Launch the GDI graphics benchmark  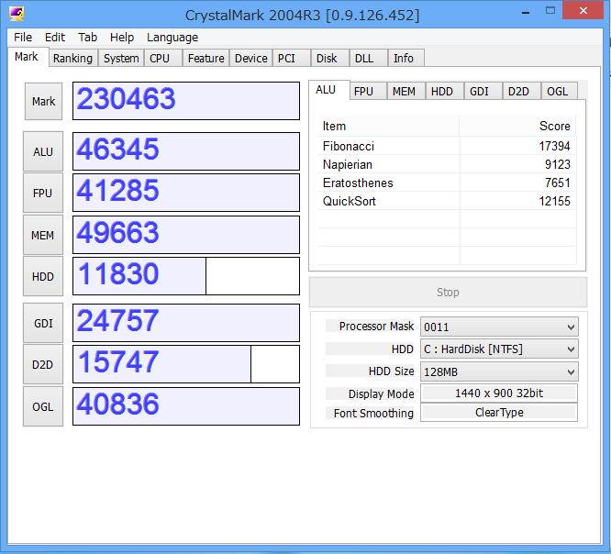(x=43, y=323)
